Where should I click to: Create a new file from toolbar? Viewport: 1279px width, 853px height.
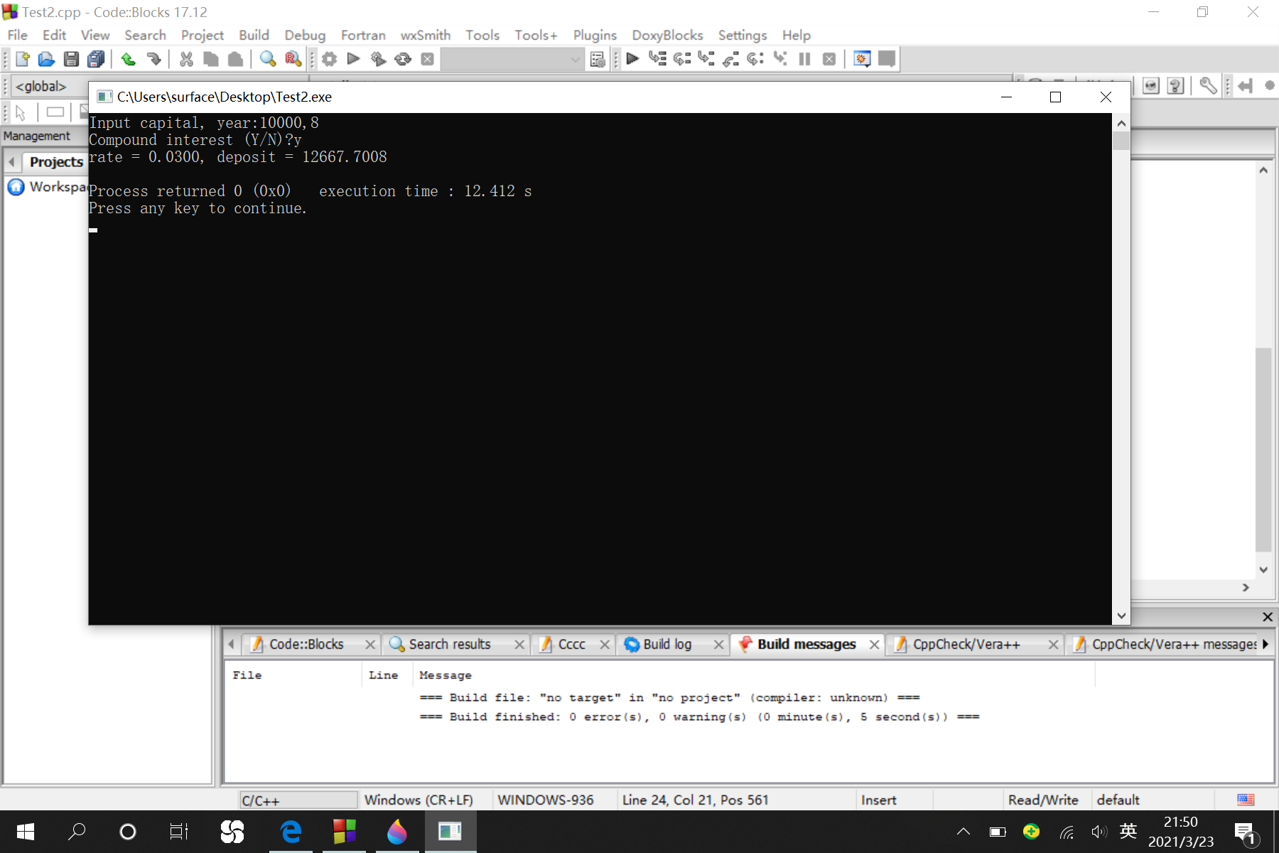[x=22, y=59]
